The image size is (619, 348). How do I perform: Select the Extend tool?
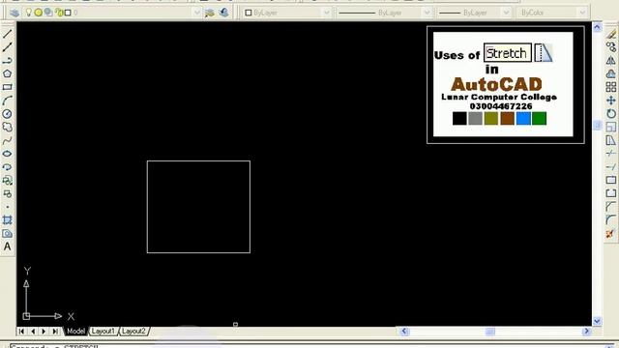click(610, 167)
